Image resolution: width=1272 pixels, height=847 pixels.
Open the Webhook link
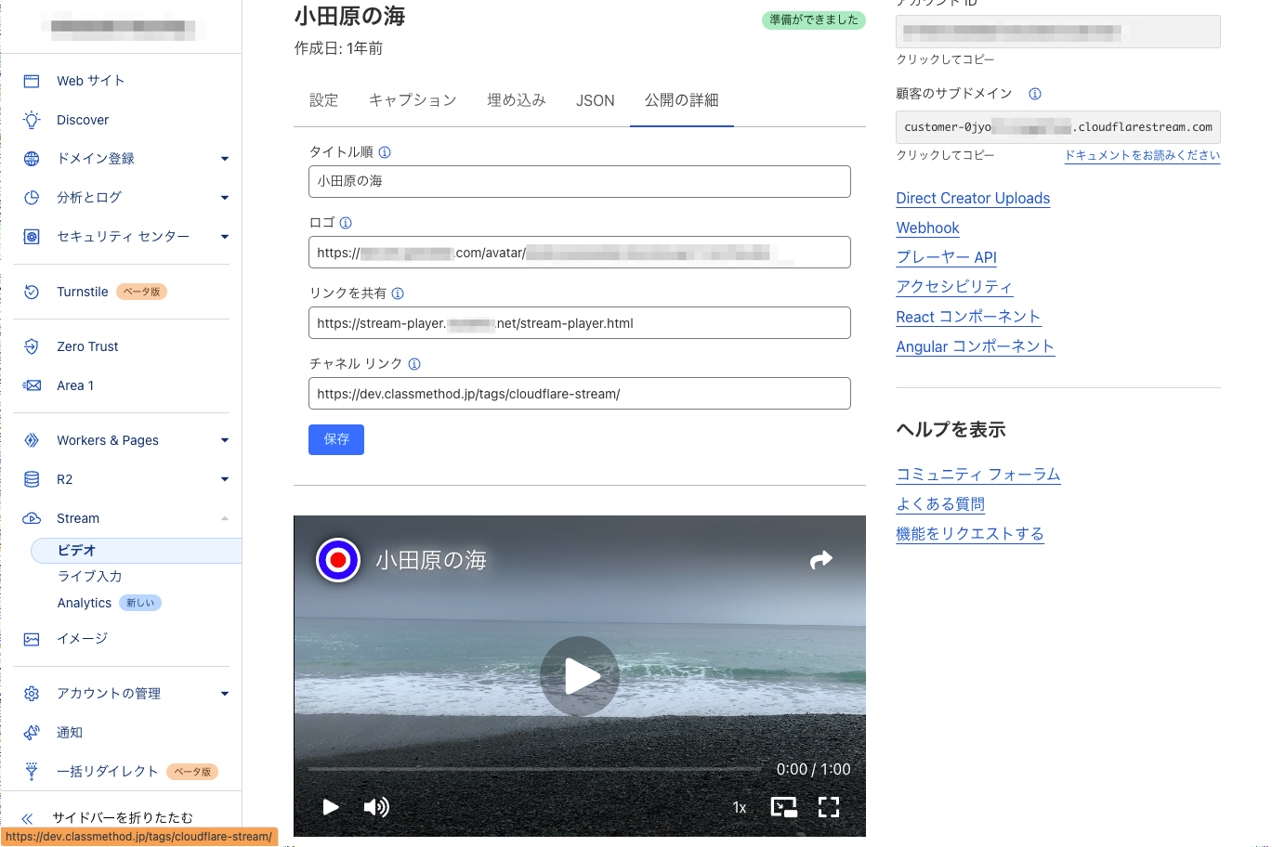tap(927, 228)
